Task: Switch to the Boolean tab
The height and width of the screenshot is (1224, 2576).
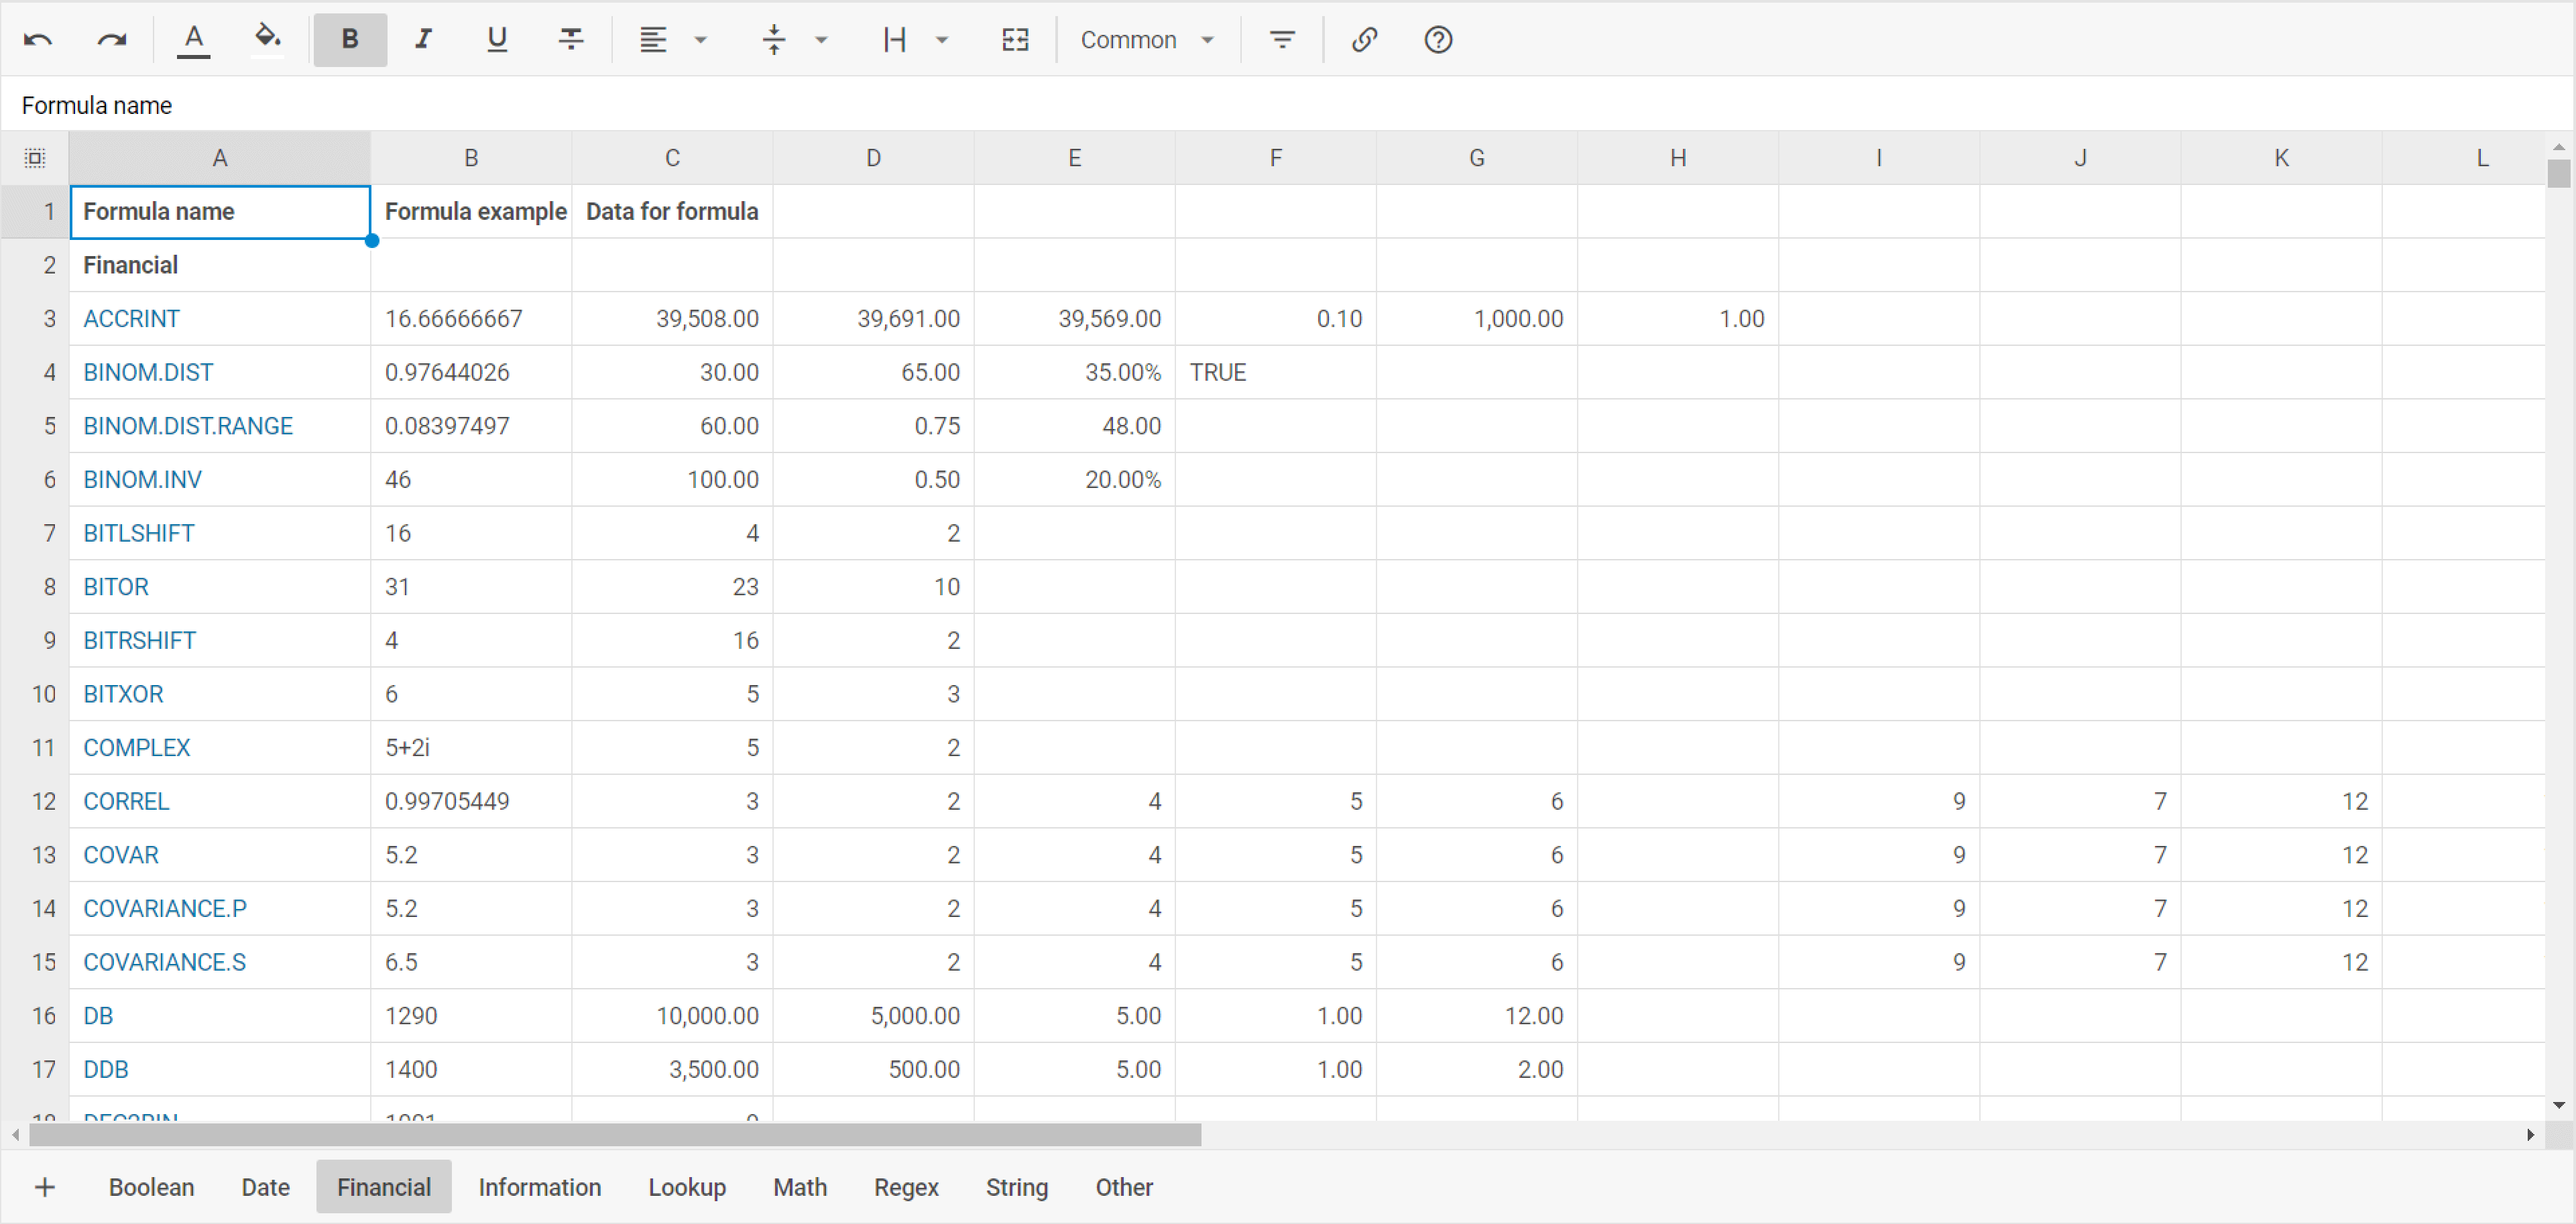Action: click(150, 1186)
